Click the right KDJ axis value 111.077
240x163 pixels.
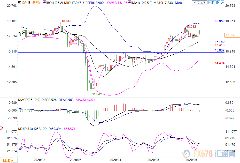231,132
